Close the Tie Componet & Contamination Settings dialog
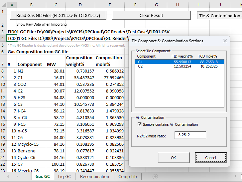This screenshot has width=242, height=182. pyautogui.click(x=225, y=41)
